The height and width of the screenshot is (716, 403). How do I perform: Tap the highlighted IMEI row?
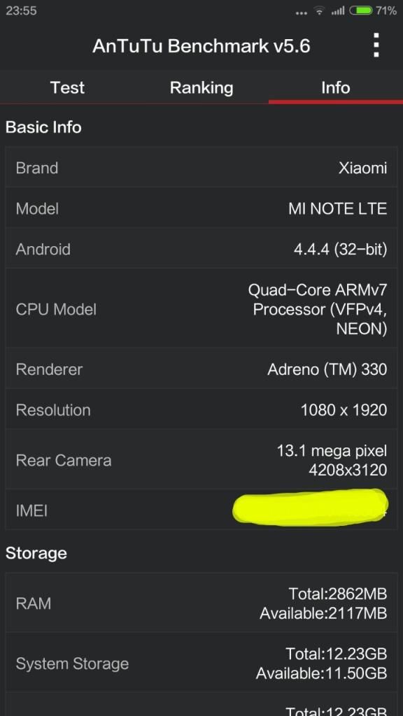click(x=201, y=510)
